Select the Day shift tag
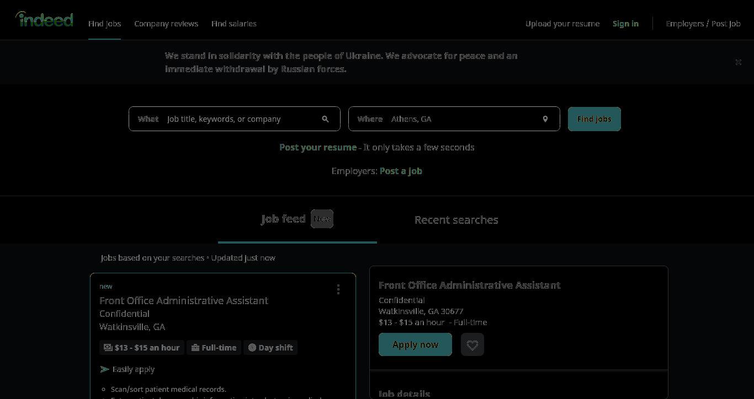This screenshot has height=399, width=754. [x=270, y=348]
